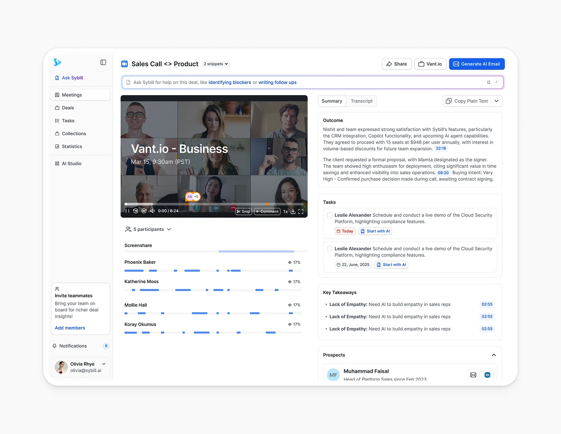Image resolution: width=561 pixels, height=434 pixels.
Task: Switch to the Transcript tab
Action: coord(361,101)
